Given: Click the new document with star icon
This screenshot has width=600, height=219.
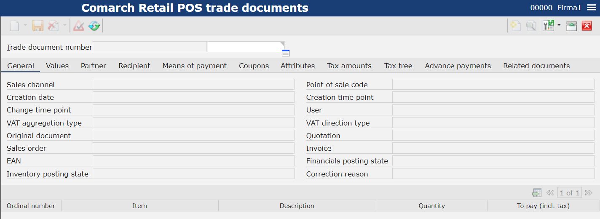Looking at the screenshot, I should (516, 26).
